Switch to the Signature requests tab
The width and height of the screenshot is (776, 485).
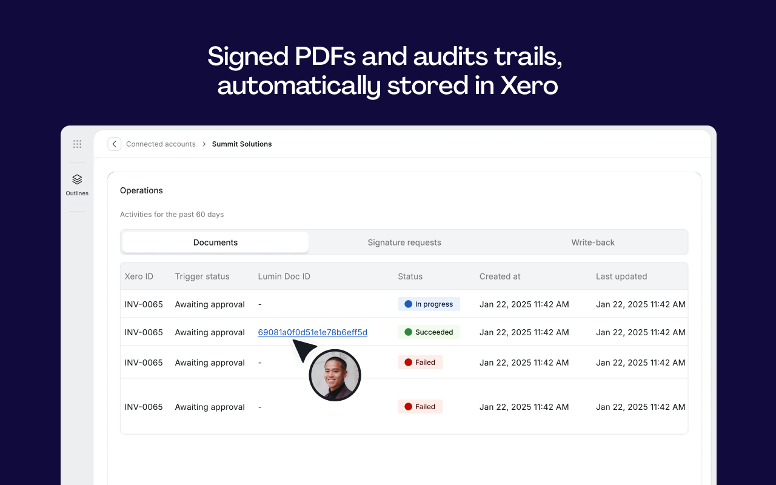[x=404, y=242]
